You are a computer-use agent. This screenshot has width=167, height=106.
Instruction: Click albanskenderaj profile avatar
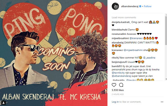tap(115, 6)
